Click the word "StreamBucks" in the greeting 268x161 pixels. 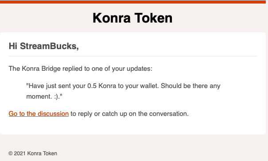click(48, 46)
